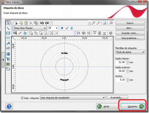Align objects to the bottom
The width and height of the screenshot is (149, 113).
coord(104,33)
